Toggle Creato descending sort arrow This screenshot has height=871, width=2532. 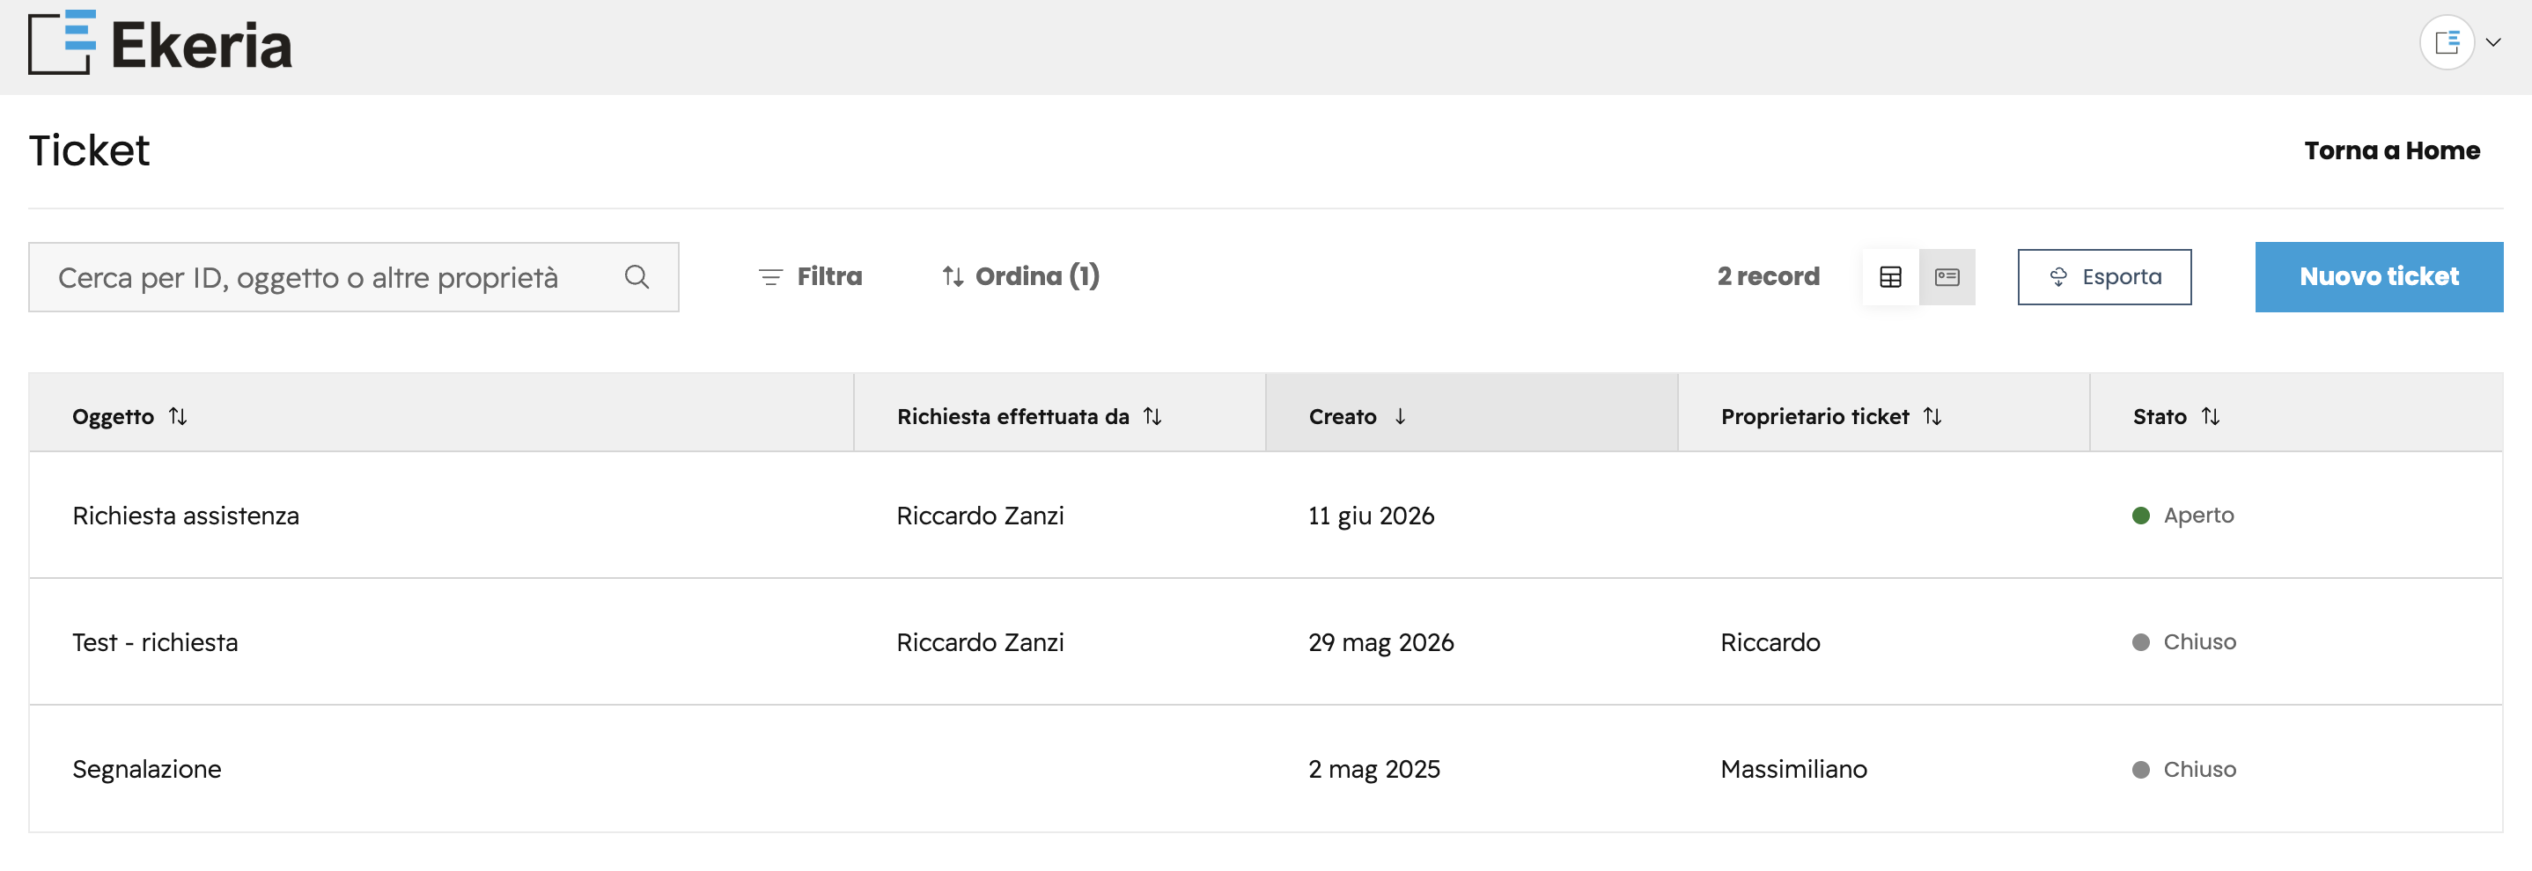[x=1400, y=416]
